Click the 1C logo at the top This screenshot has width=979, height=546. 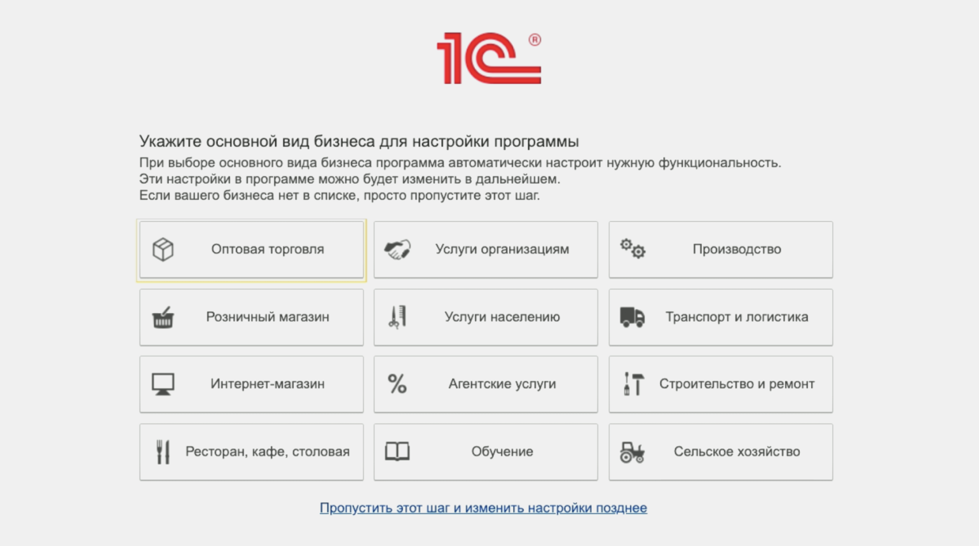click(x=489, y=58)
